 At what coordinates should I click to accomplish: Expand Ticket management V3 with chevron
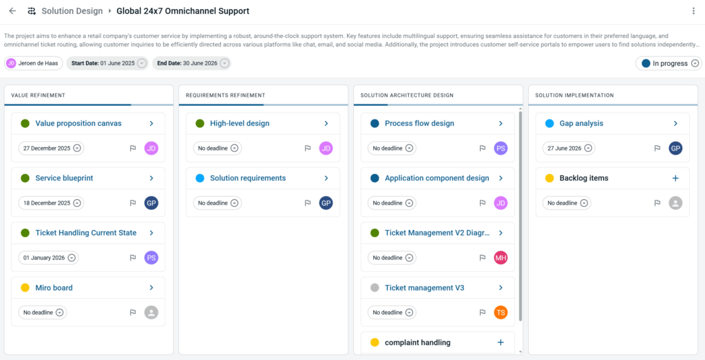click(501, 288)
